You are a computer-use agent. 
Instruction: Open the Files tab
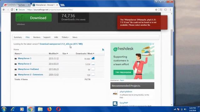click(x=27, y=37)
